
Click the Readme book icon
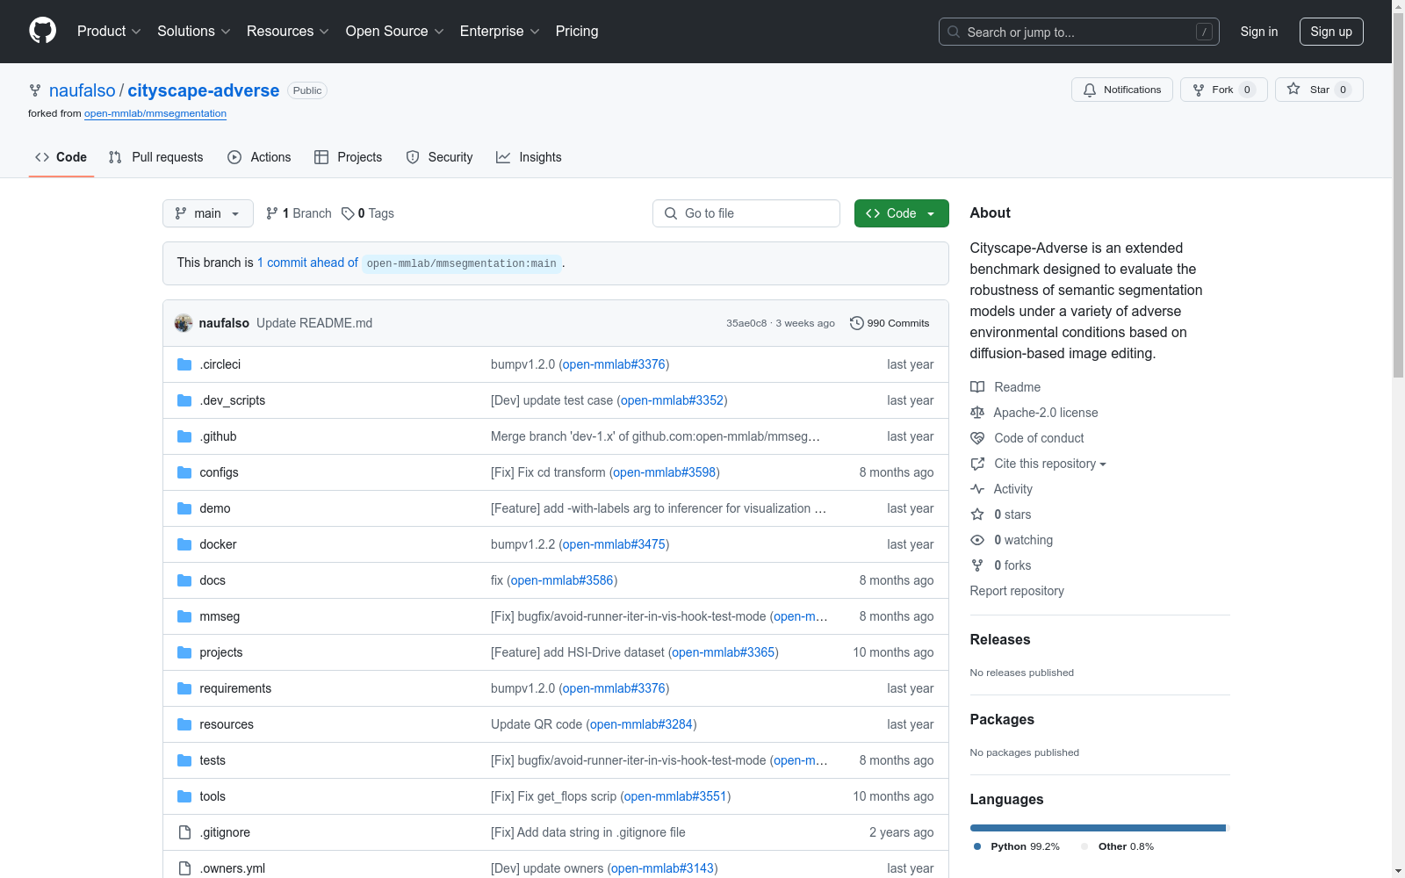(x=977, y=387)
